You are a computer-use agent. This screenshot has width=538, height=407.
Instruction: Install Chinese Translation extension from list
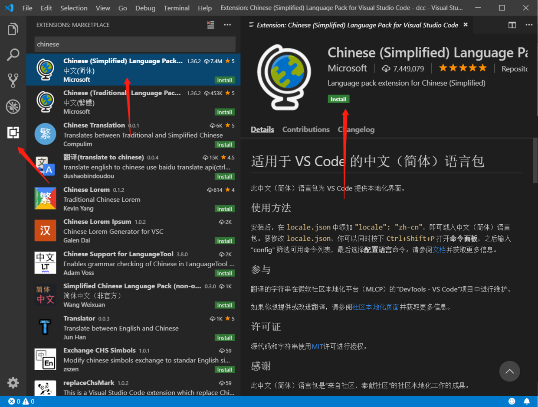(225, 145)
